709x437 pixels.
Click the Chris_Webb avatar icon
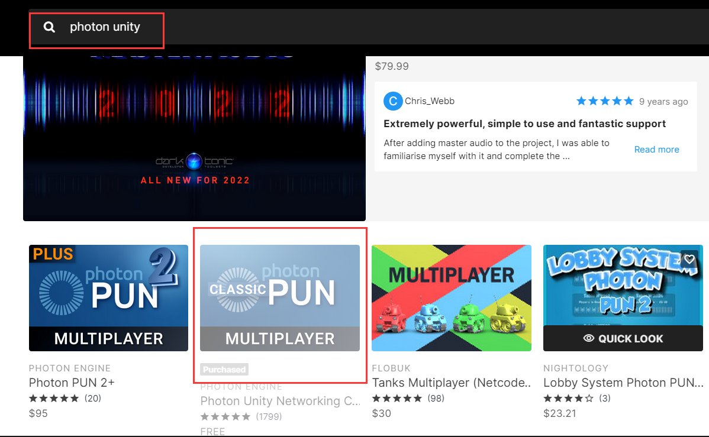click(x=393, y=101)
